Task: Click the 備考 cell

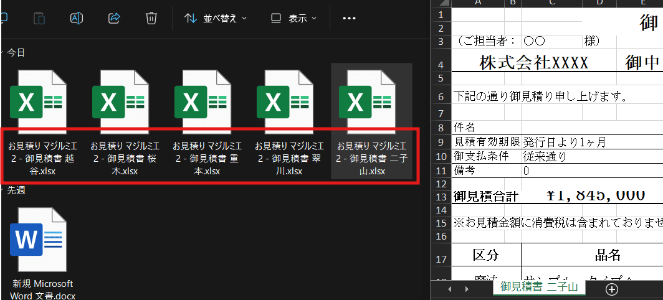Action: 486,171
